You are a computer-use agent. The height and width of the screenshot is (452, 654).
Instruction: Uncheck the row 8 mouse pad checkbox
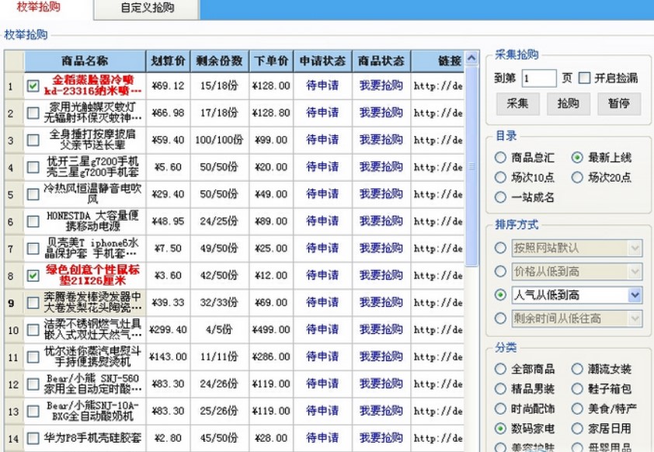coord(33,276)
